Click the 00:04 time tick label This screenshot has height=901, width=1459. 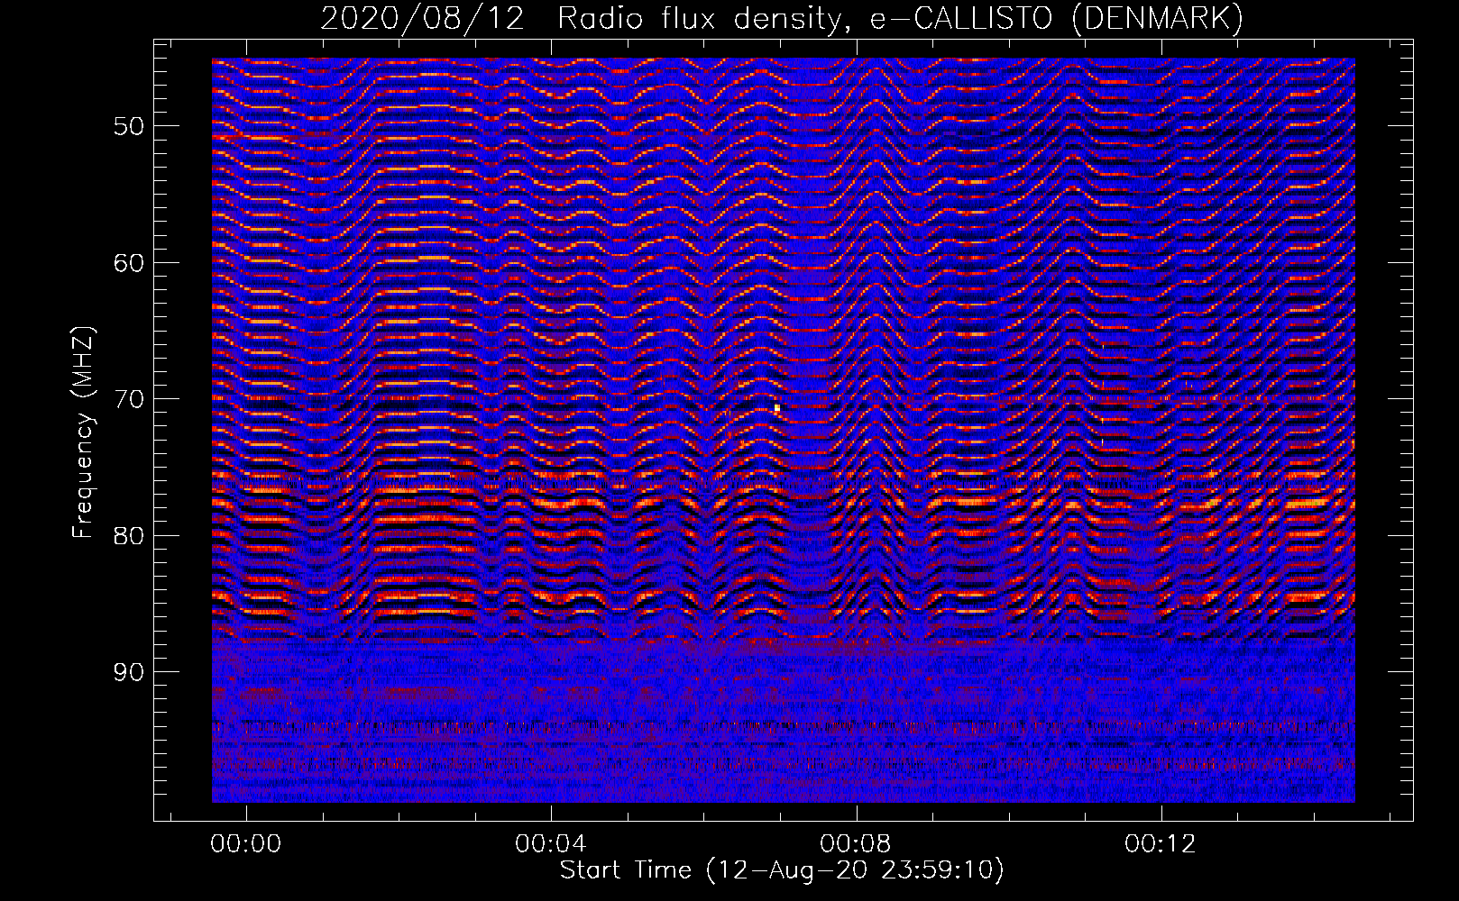tap(551, 844)
